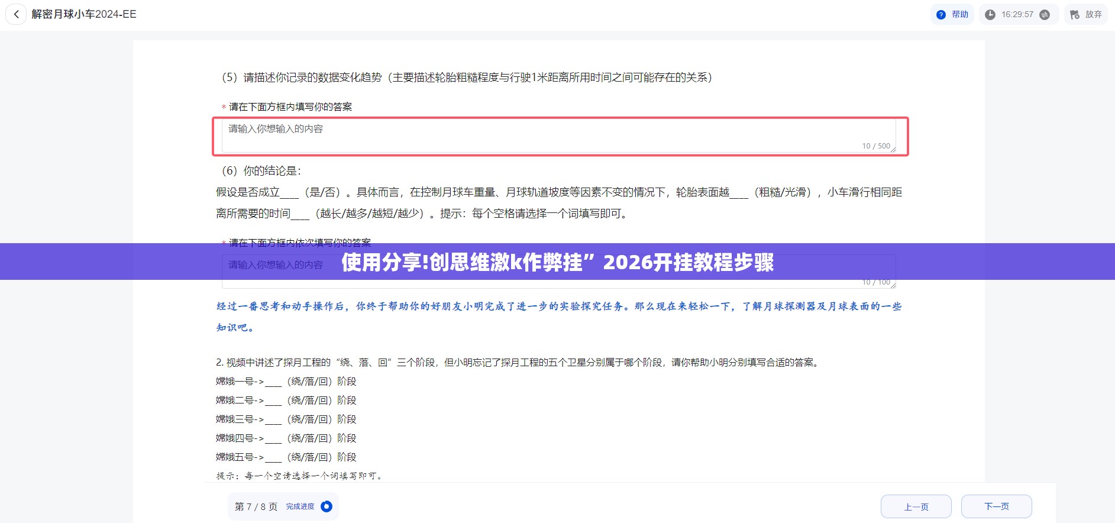
Task: Click the 嫦娥五号 stage line
Action: (x=286, y=457)
